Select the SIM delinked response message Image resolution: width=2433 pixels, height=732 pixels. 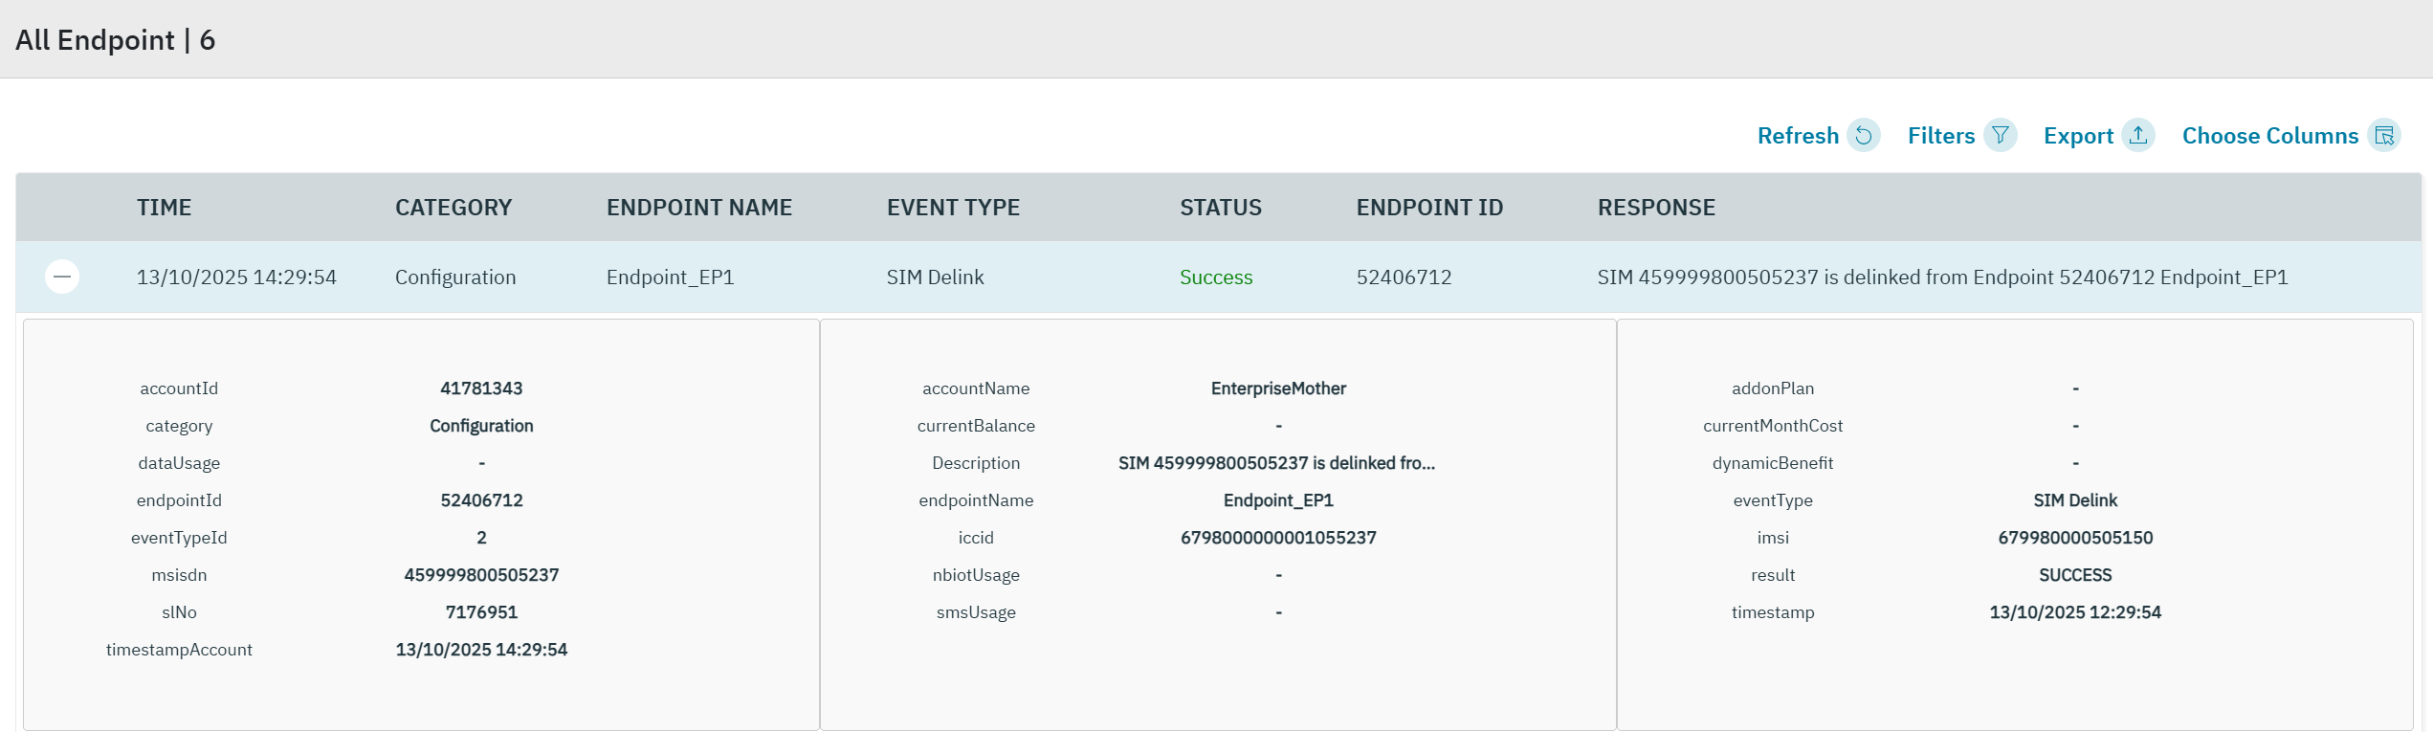pyautogui.click(x=1942, y=277)
